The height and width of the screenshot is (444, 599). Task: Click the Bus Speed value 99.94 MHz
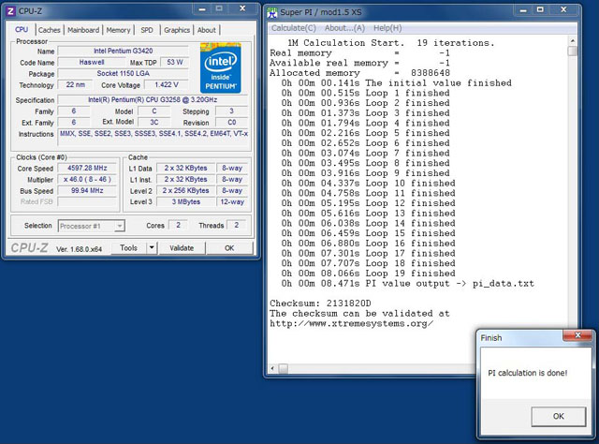87,190
